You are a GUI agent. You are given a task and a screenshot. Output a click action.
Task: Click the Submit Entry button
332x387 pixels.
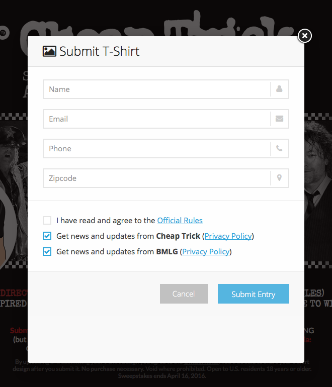(254, 294)
